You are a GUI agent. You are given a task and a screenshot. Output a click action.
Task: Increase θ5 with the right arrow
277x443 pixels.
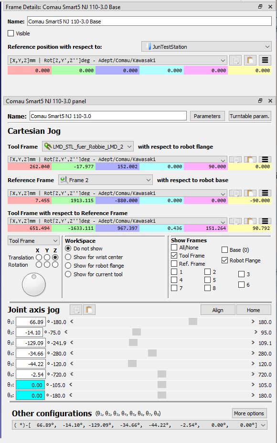pyautogui.click(x=253, y=364)
